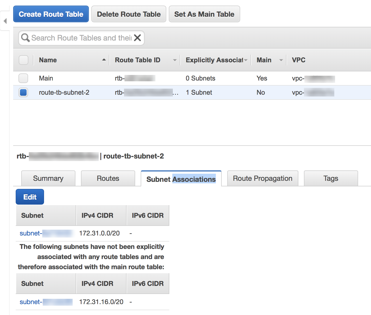
Task: Uncheck the route-tb-subnet-2 row checkbox
Action: [23, 92]
